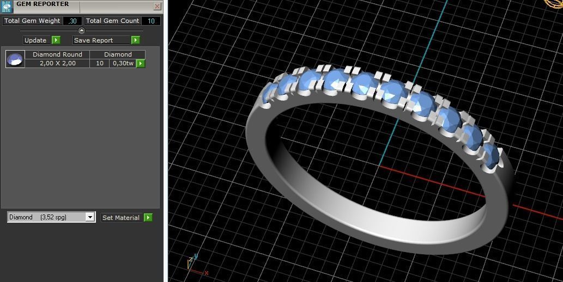Click the Total Gem Count value field

pyautogui.click(x=151, y=21)
